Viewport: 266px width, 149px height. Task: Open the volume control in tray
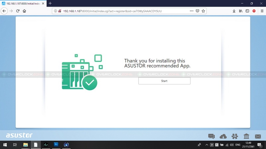[232, 145]
